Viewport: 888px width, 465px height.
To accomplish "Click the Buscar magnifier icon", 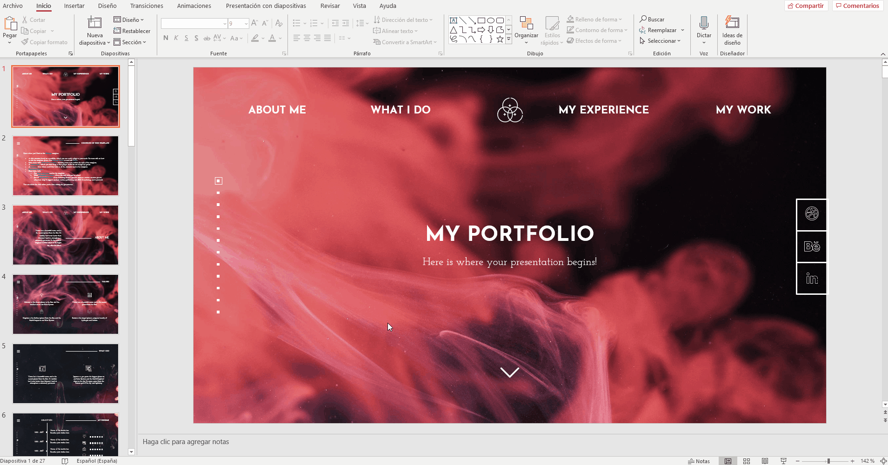I will [x=643, y=19].
